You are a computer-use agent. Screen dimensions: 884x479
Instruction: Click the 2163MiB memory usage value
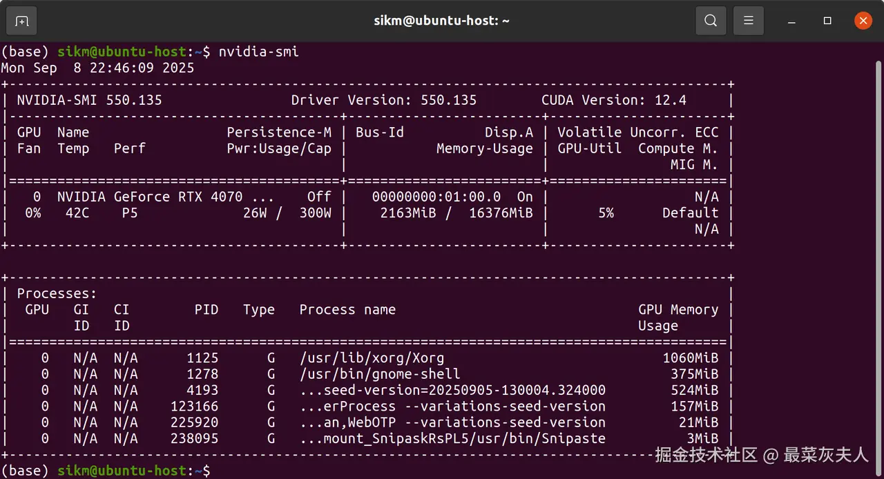tap(407, 213)
